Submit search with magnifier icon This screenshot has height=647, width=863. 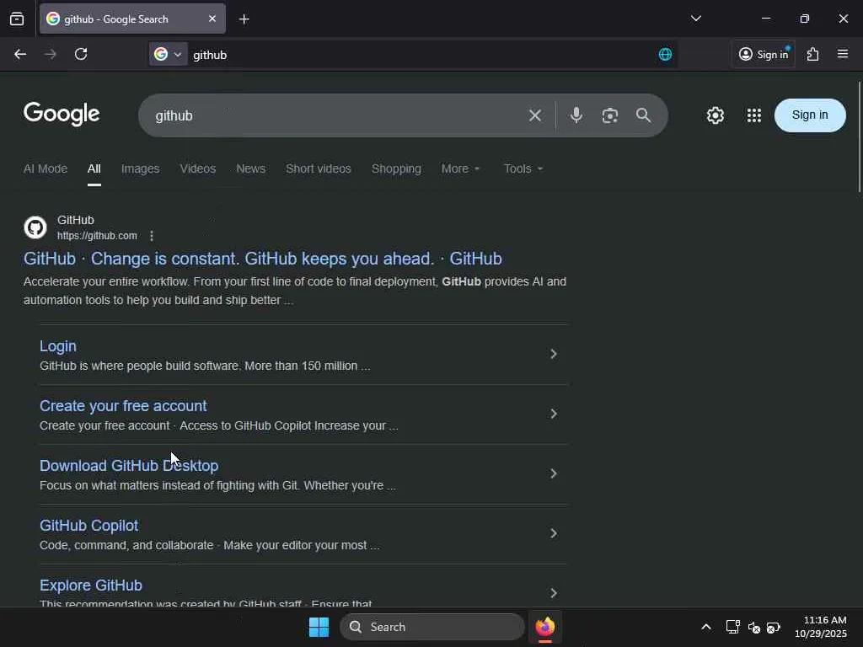point(643,115)
